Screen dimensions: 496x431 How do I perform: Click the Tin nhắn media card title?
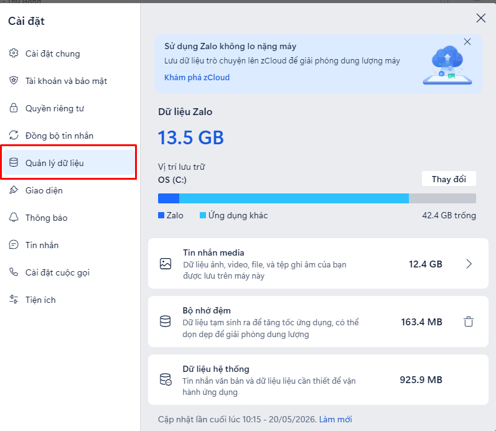pyautogui.click(x=213, y=253)
